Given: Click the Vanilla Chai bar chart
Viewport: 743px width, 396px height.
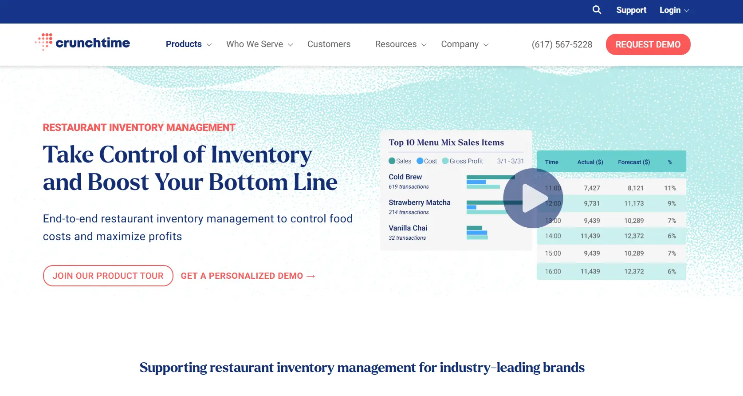Looking at the screenshot, I should (477, 233).
